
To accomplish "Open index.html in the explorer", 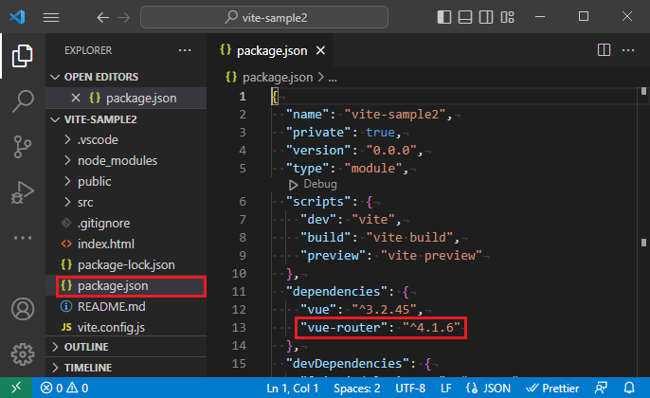I will click(x=126, y=244).
